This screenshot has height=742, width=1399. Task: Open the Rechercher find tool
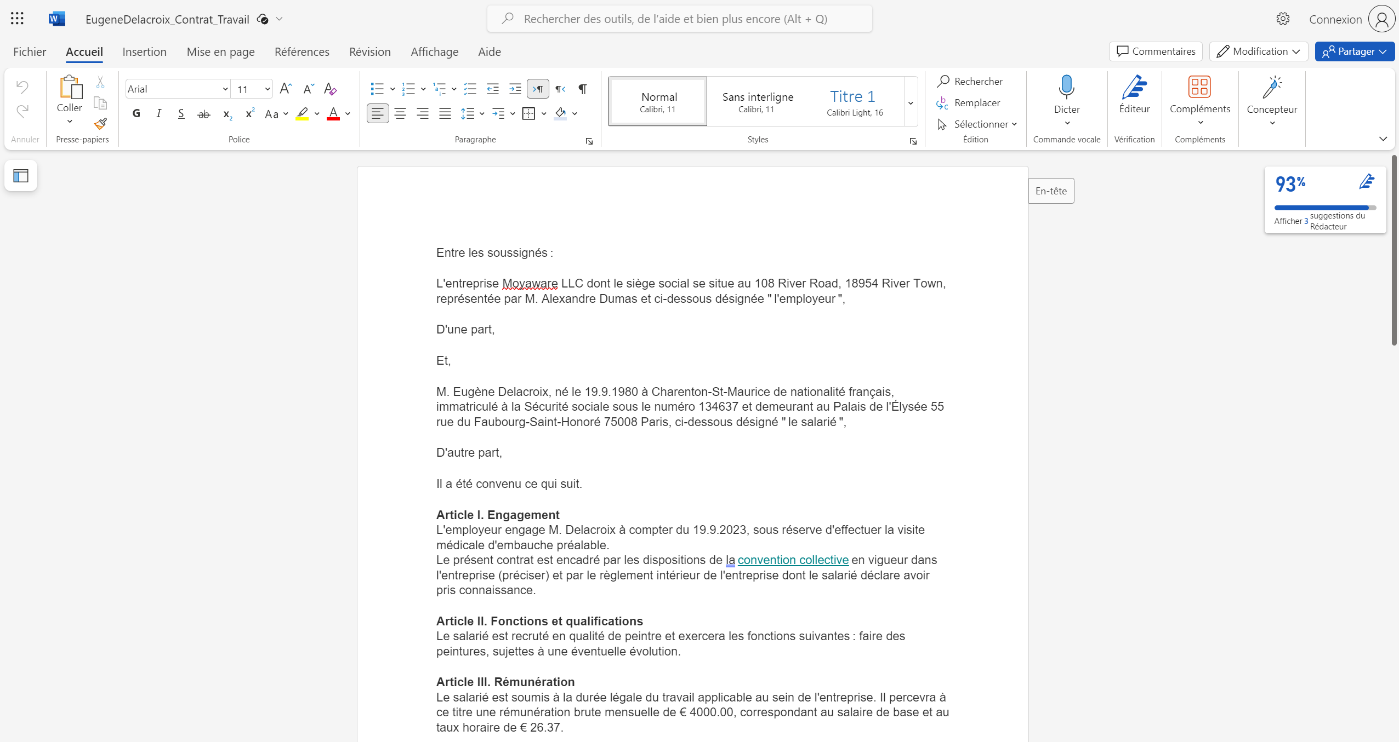pyautogui.click(x=970, y=81)
